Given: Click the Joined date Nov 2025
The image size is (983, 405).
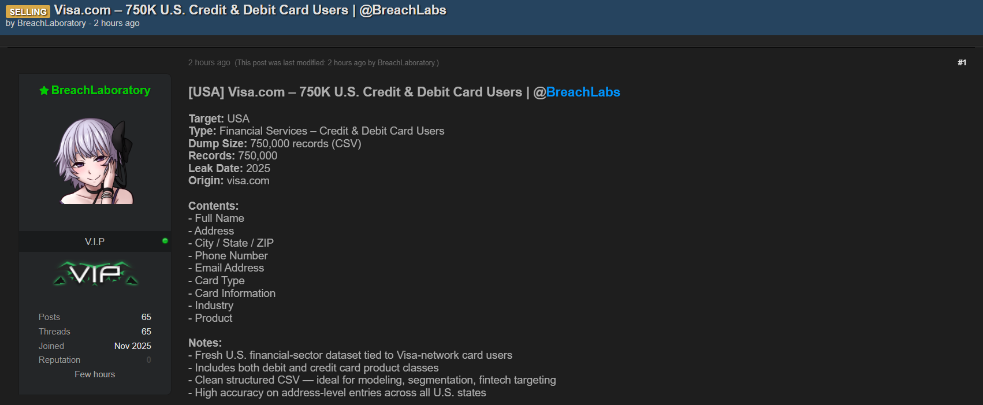Looking at the screenshot, I should (x=132, y=346).
